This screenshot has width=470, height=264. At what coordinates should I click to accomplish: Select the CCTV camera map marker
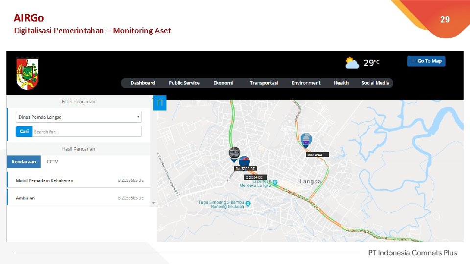(x=306, y=140)
